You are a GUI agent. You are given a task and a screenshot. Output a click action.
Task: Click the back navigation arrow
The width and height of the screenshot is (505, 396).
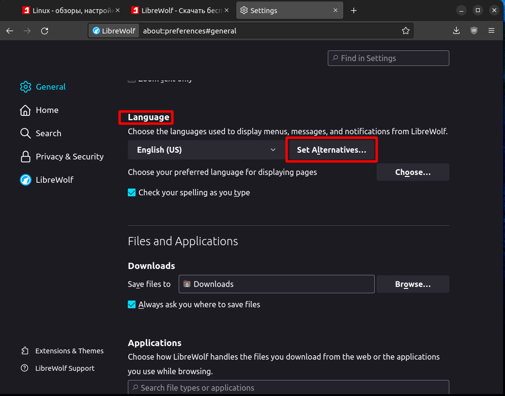10,31
